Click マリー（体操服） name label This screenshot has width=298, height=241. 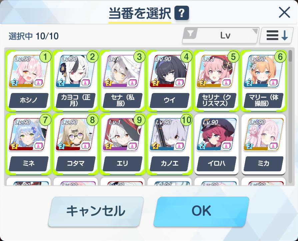pos(263,100)
